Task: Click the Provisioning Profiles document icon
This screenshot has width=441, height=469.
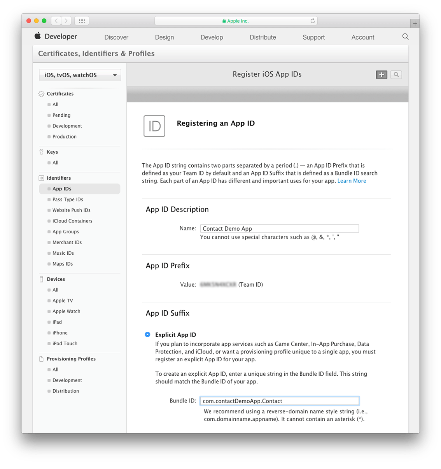Action: click(41, 359)
